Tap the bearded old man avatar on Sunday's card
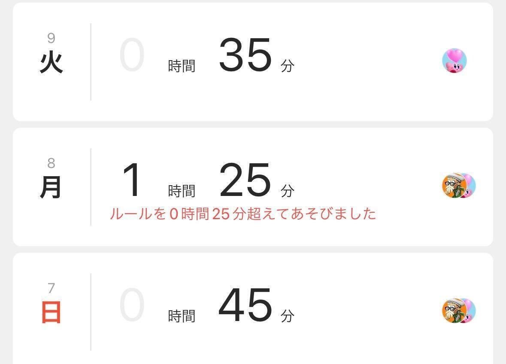The image size is (506, 364). tap(452, 311)
